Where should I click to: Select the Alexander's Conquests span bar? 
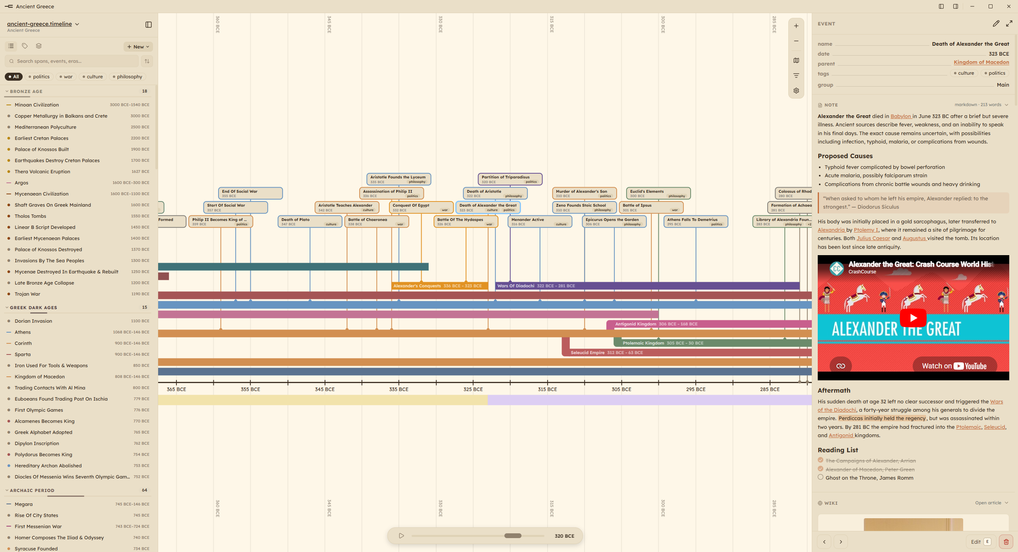439,286
